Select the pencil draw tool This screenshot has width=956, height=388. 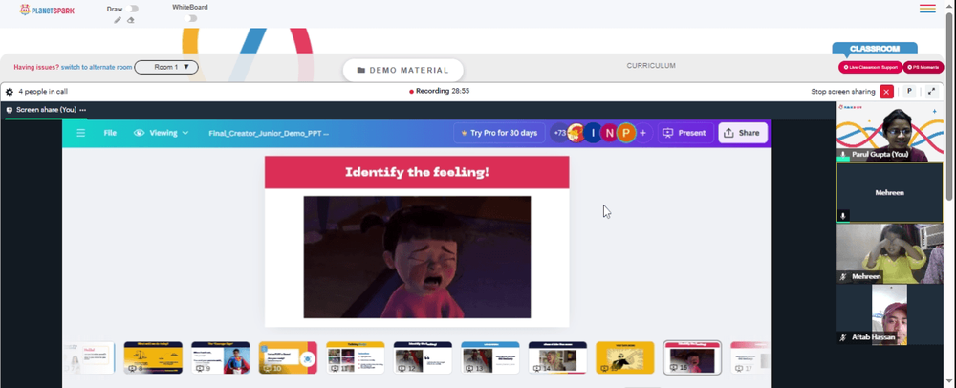[118, 20]
